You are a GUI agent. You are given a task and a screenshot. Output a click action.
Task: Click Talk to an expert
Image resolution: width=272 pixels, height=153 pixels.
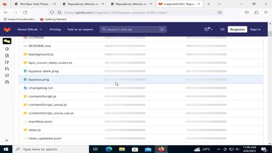click(80, 29)
